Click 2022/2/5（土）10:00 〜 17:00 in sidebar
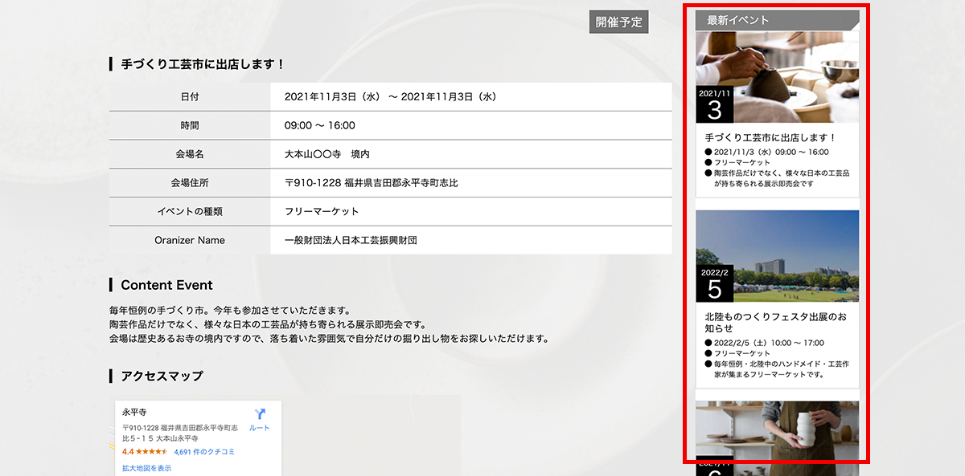Viewport: 965px width, 476px height. (769, 343)
